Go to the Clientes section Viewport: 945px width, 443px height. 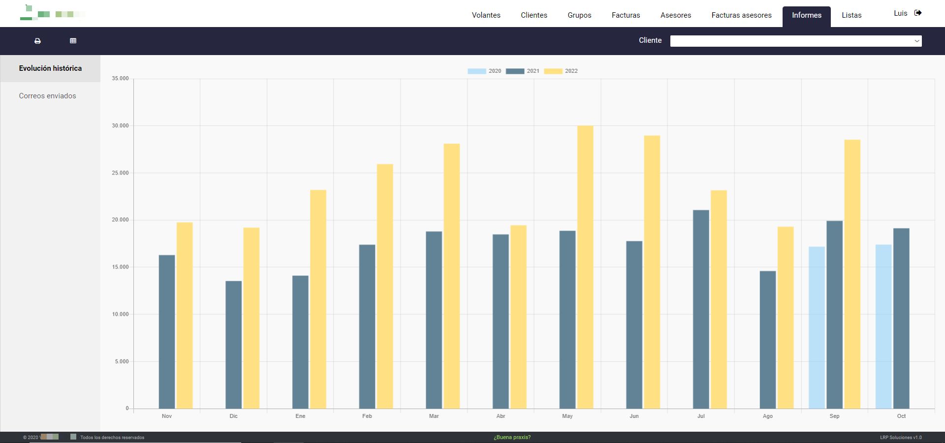pyautogui.click(x=534, y=15)
